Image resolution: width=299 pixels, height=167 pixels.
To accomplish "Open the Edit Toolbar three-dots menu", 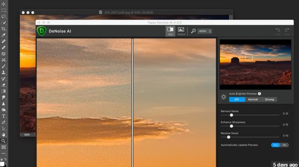I will [4, 153].
